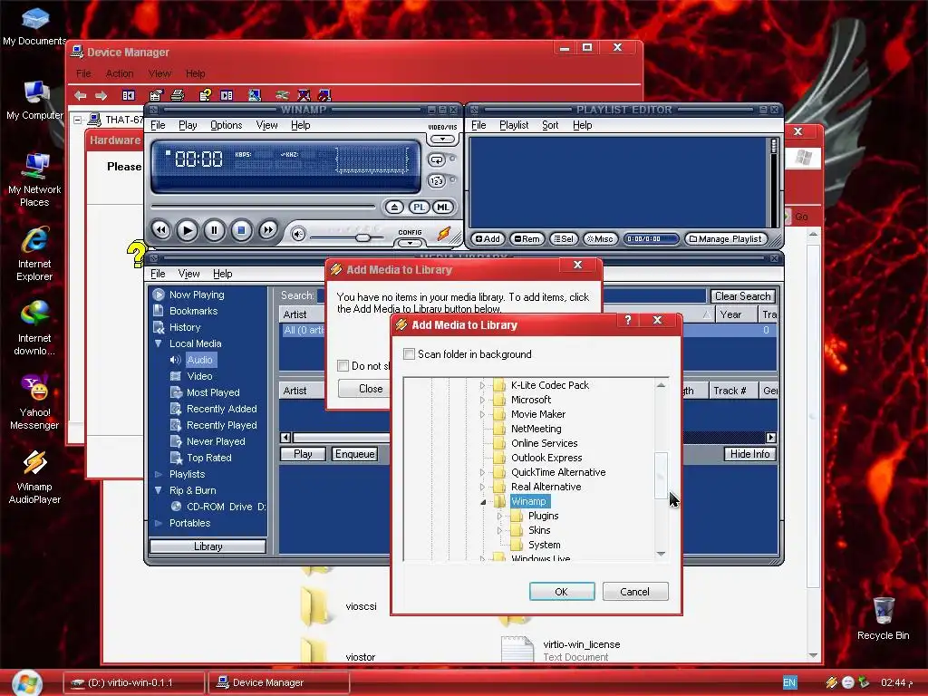Expand the K-Lite Codec Pack folder
The height and width of the screenshot is (696, 928).
(482, 385)
